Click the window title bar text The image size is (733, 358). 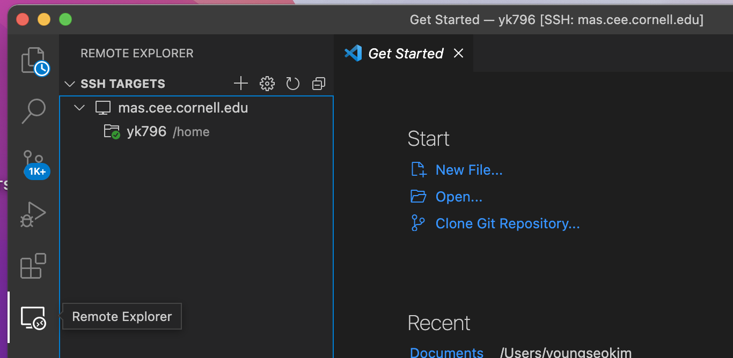(x=556, y=20)
